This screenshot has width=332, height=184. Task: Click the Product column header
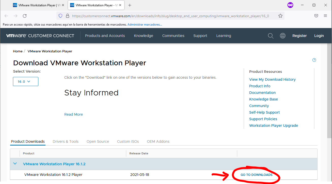click(x=29, y=153)
